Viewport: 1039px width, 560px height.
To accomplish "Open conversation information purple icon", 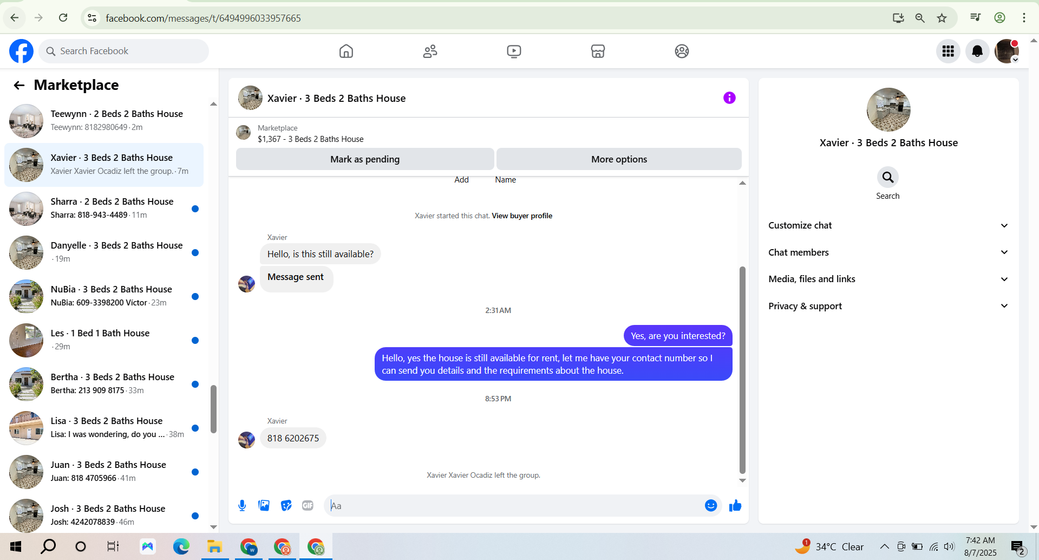I will click(729, 98).
